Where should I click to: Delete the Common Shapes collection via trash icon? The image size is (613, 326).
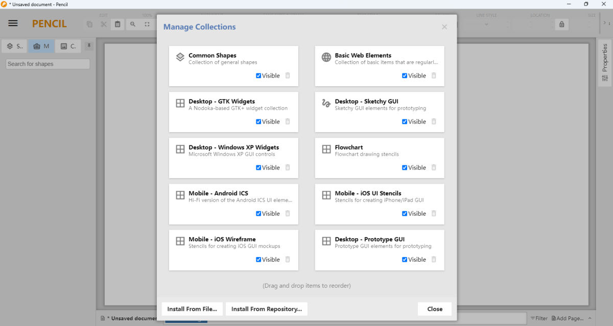tap(288, 76)
